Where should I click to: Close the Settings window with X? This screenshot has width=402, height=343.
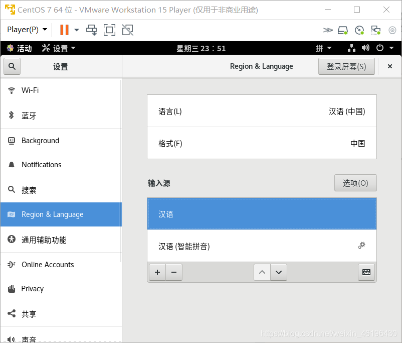(x=389, y=66)
